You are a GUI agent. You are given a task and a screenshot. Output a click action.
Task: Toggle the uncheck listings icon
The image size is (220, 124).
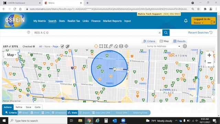[x=67, y=46]
